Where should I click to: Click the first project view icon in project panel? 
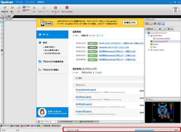(x=147, y=24)
